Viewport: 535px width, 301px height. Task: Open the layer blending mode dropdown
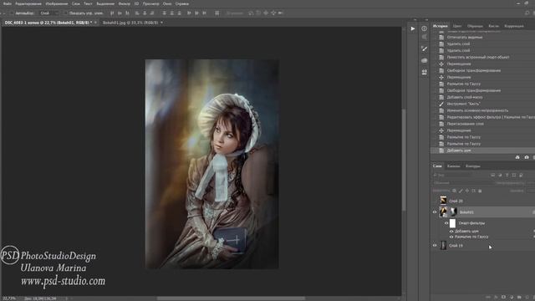click(461, 183)
